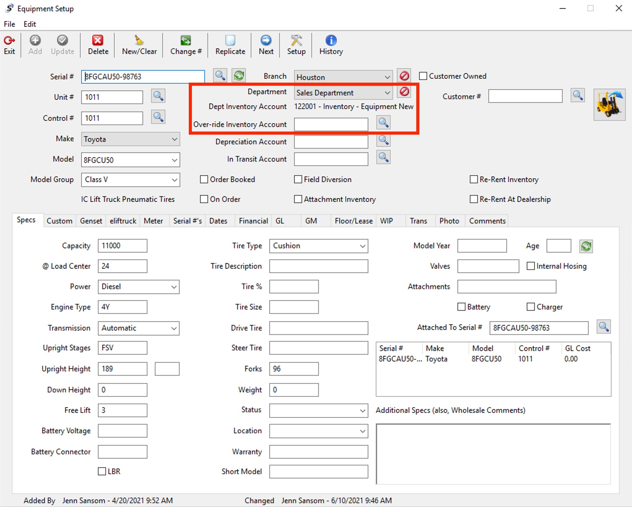Expand the Model Group dropdown

click(x=174, y=180)
